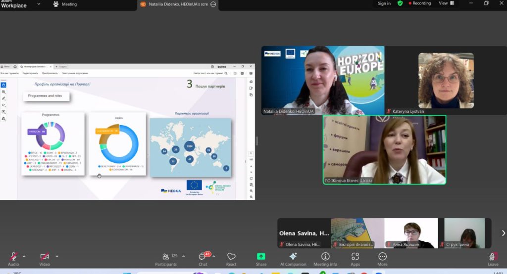
Task: Click the Programmes donut chart
Action: click(51, 136)
